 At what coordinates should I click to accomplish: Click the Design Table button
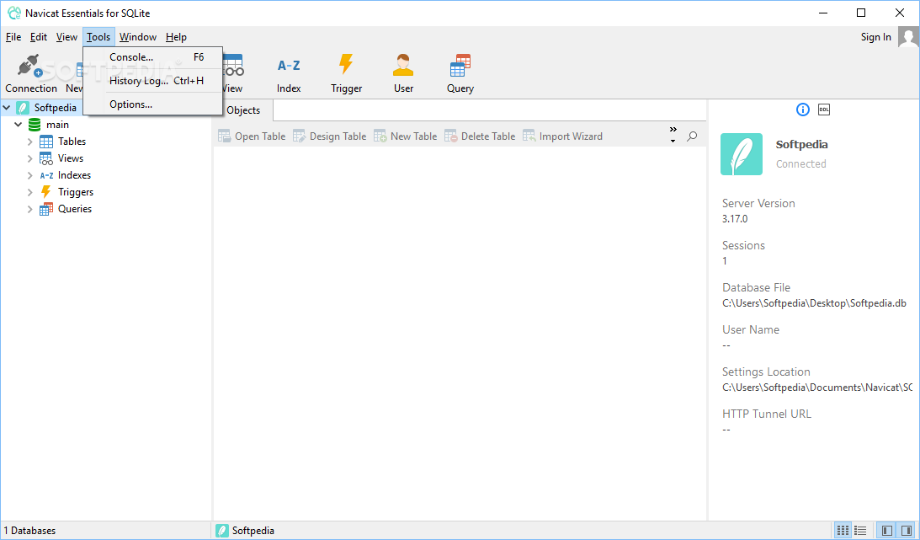pyautogui.click(x=330, y=136)
